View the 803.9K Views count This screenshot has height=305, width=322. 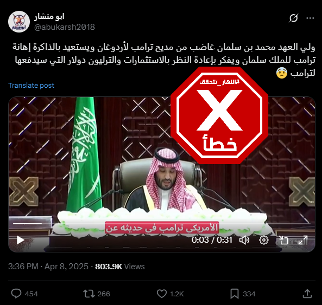point(120,267)
